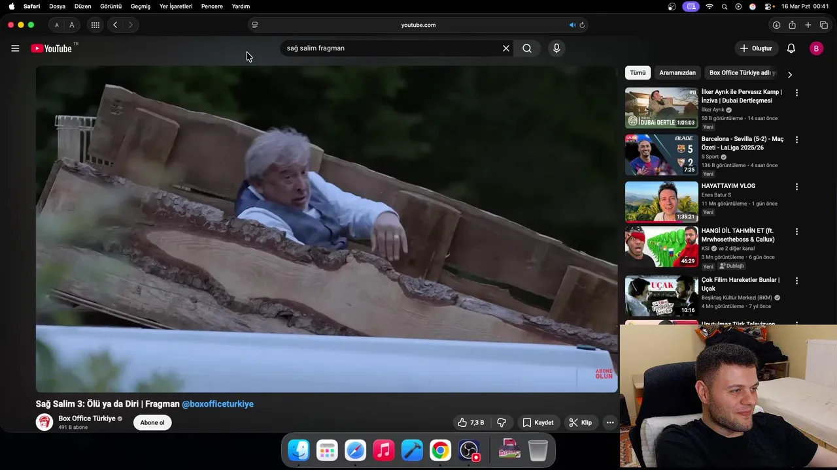Open HAYATTAYIM VLOG thumbnail
Screen dimensions: 837x470
[661, 202]
